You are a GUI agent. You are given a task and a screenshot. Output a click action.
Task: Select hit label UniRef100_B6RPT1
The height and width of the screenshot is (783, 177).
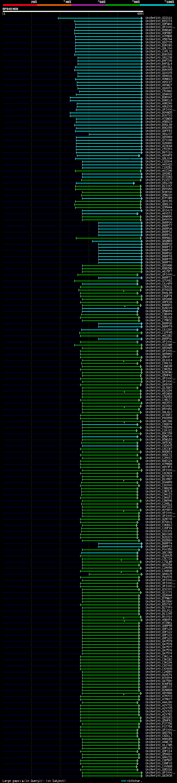(x=158, y=277)
